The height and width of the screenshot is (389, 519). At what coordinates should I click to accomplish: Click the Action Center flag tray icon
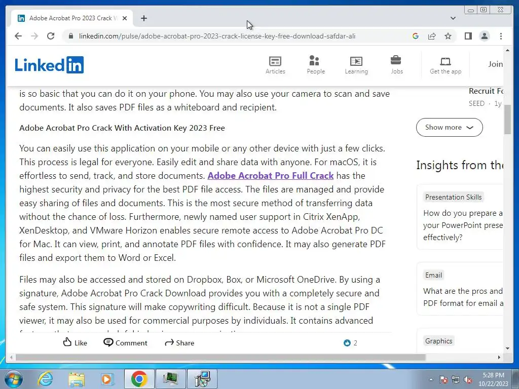[443, 380]
